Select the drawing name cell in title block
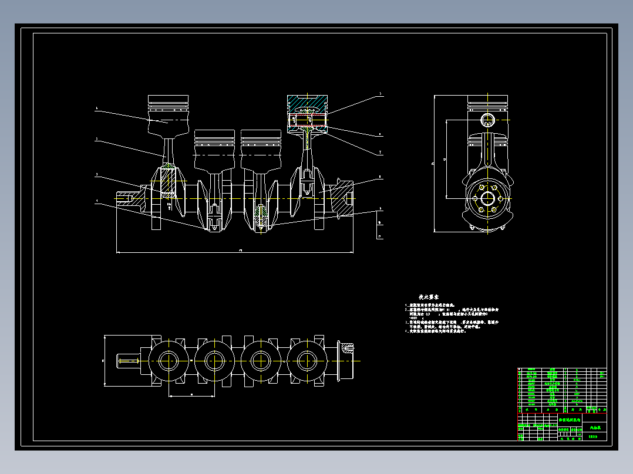The image size is (633, 474). point(570,420)
